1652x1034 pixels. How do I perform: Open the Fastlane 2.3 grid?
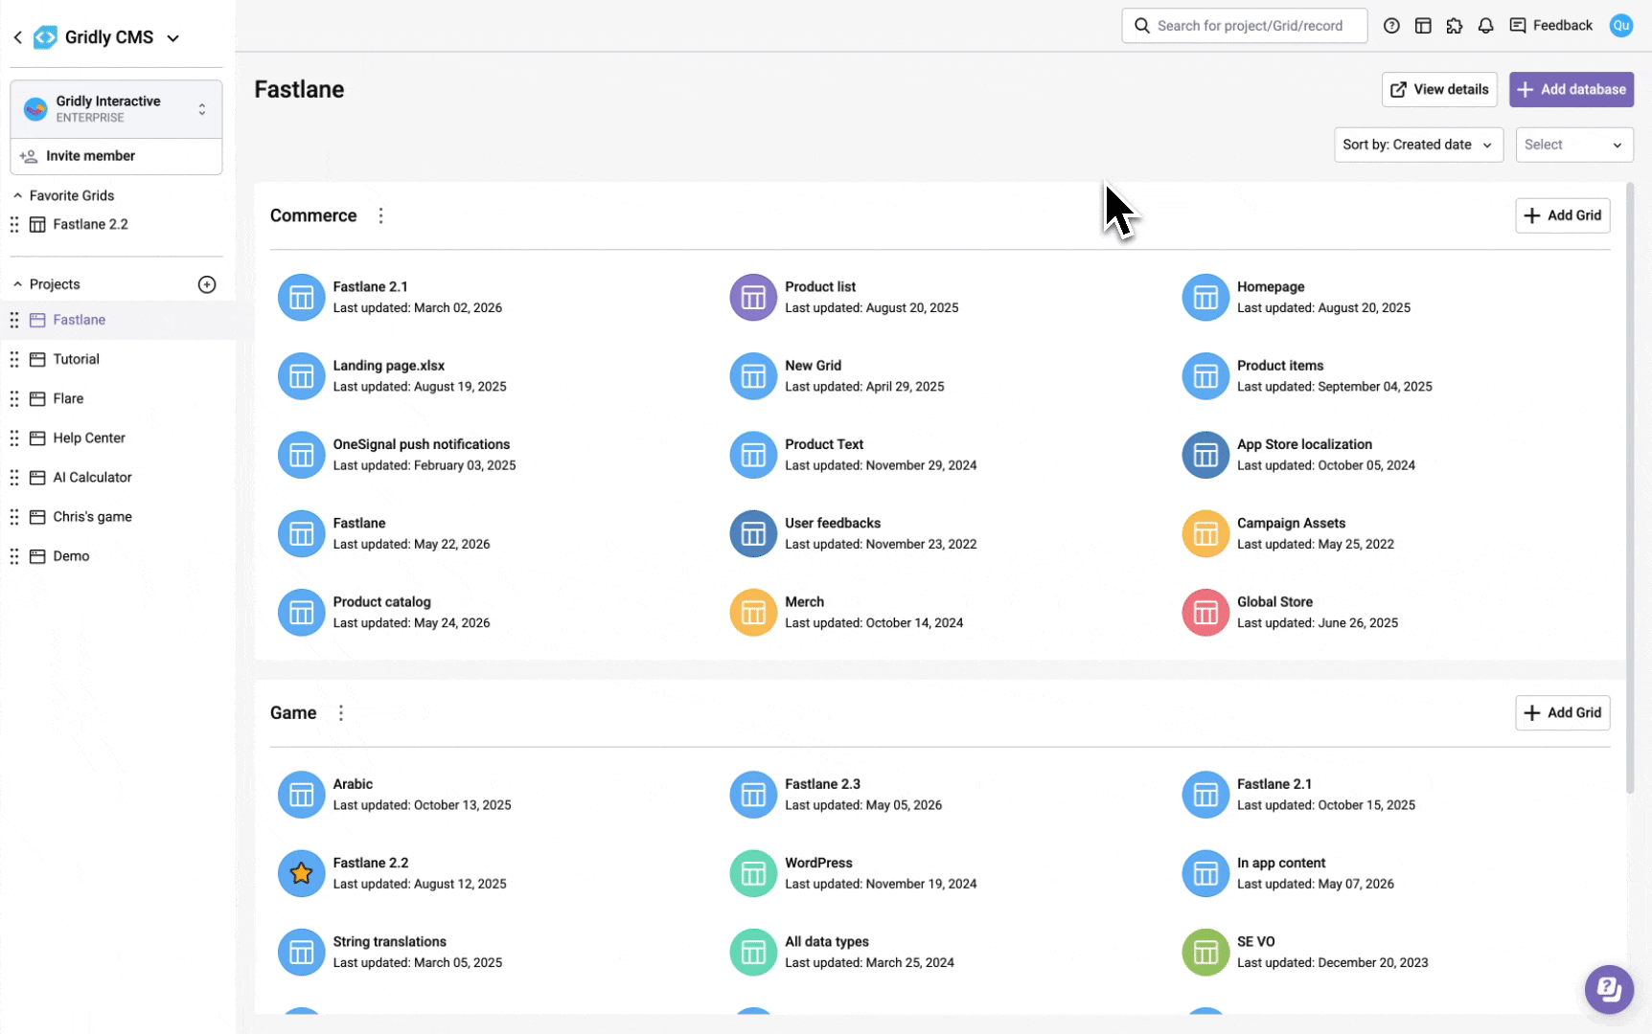pyautogui.click(x=822, y=784)
